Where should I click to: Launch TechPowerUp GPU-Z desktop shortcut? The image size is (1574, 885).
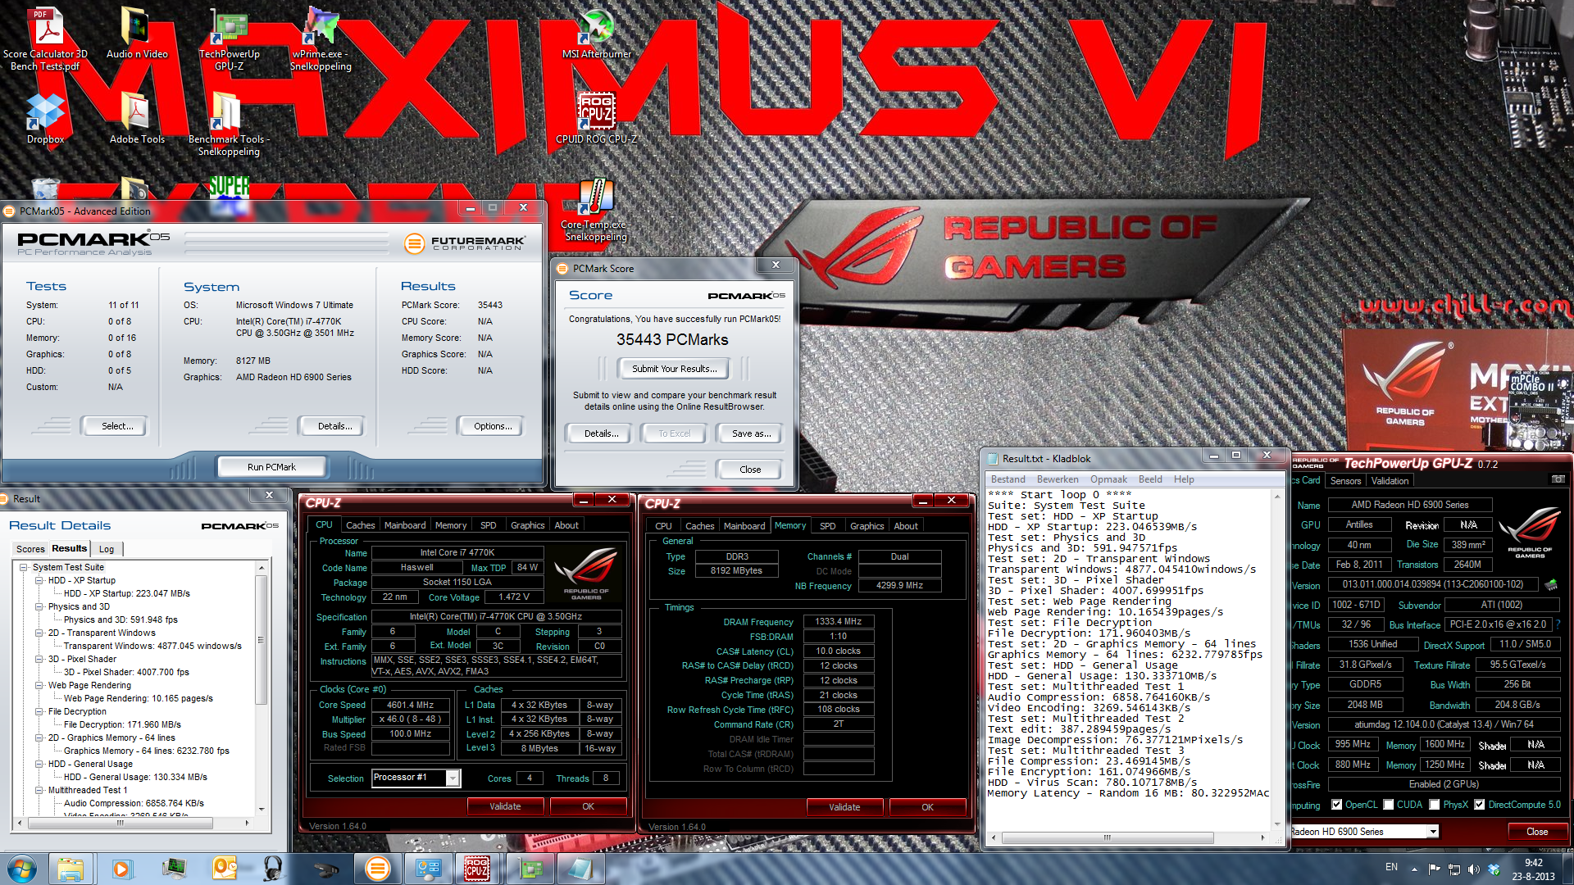[x=229, y=39]
